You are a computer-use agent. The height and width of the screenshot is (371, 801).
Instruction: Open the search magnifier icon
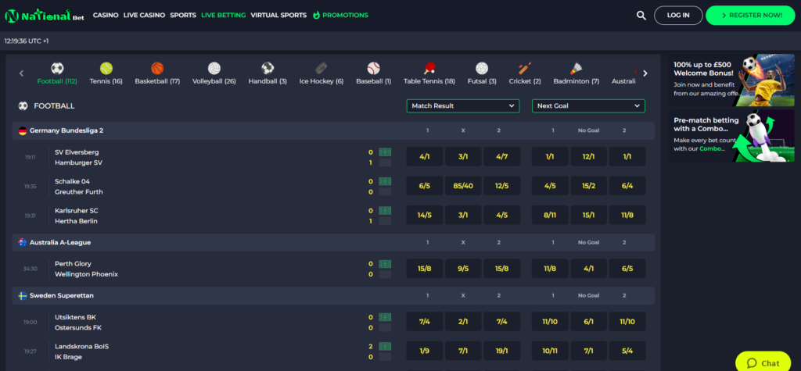point(641,16)
